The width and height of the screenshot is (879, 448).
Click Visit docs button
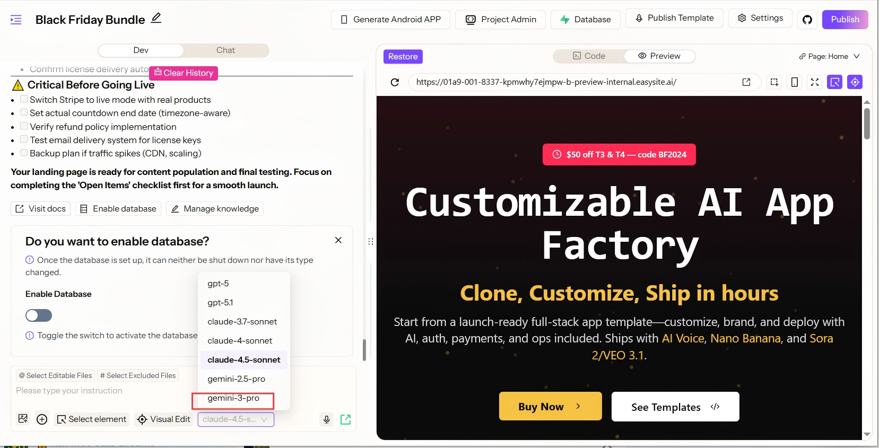coord(41,209)
